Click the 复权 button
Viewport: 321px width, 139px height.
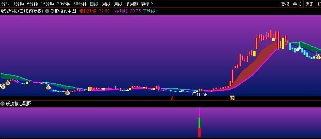(x=285, y=4)
